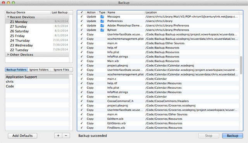Select the Z1 Monday device
Screen dimensions: 248x143
pos(37,22)
